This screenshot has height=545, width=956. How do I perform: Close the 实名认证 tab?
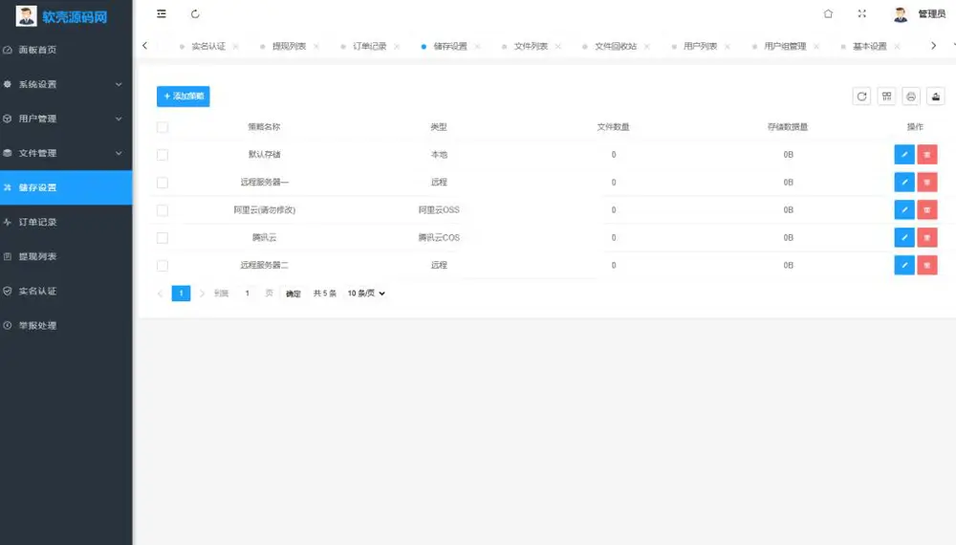click(236, 46)
